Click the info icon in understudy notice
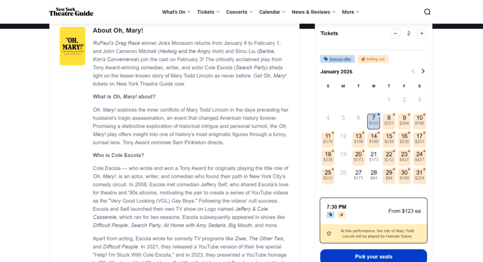The image size is (483, 262). coord(329,233)
